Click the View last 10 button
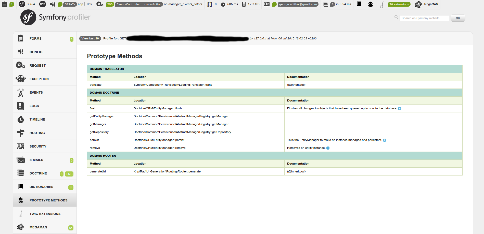 90,38
